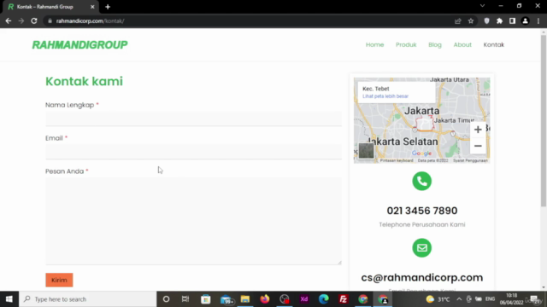This screenshot has height=307, width=547.
Task: Click the cs@rahmandicorp.com email text
Action: (x=421, y=277)
